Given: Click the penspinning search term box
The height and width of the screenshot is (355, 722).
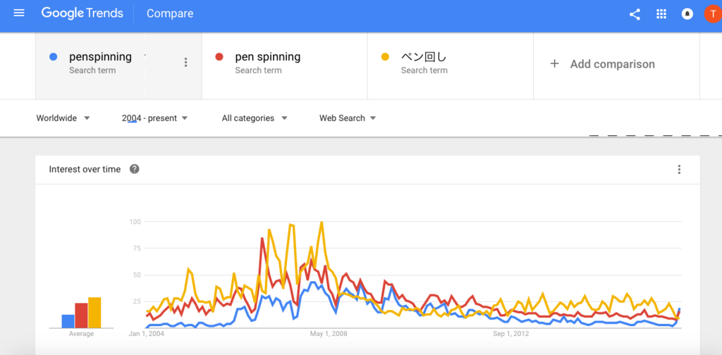Looking at the screenshot, I should tap(100, 63).
